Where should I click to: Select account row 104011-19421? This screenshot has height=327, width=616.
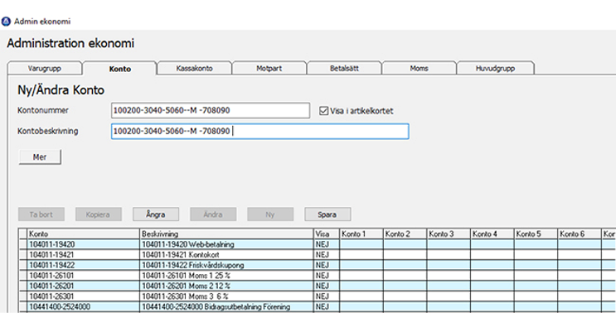(83, 255)
